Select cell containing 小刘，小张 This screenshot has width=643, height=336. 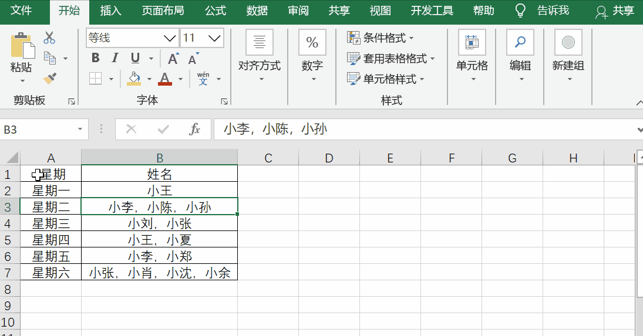pos(160,223)
